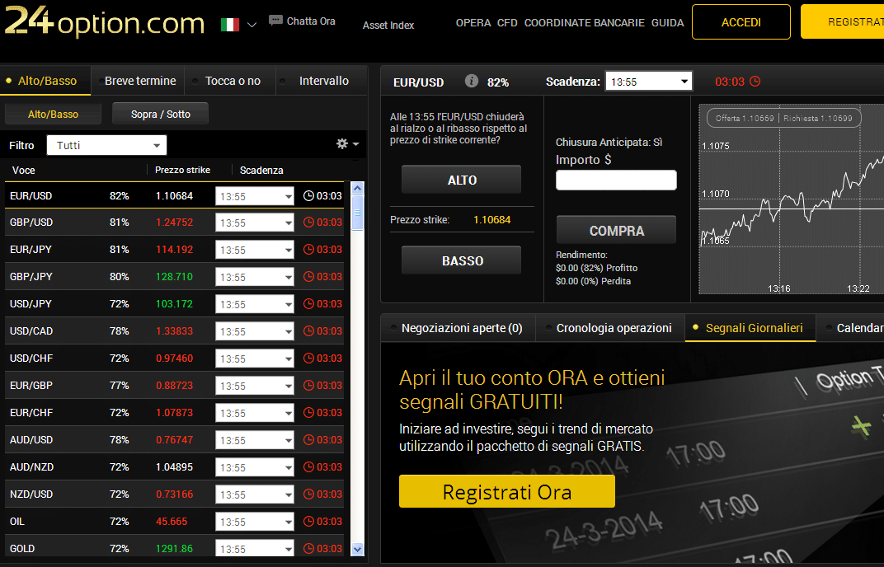Image resolution: width=884 pixels, height=567 pixels.
Task: Click the GOLD price 1291.86
Action: pos(174,548)
